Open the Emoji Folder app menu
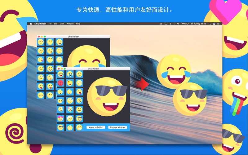This screenshot has height=155, width=248. coord(40,24)
